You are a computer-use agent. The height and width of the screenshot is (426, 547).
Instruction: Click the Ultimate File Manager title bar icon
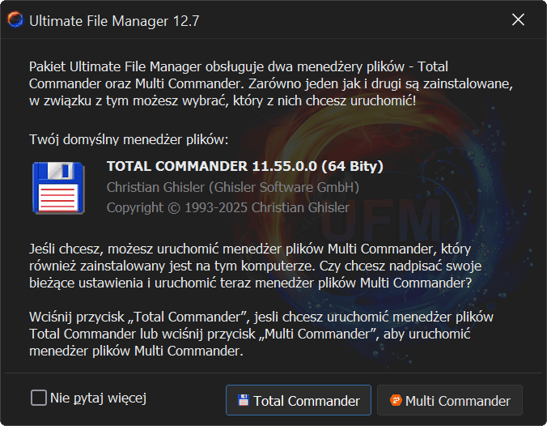point(15,20)
